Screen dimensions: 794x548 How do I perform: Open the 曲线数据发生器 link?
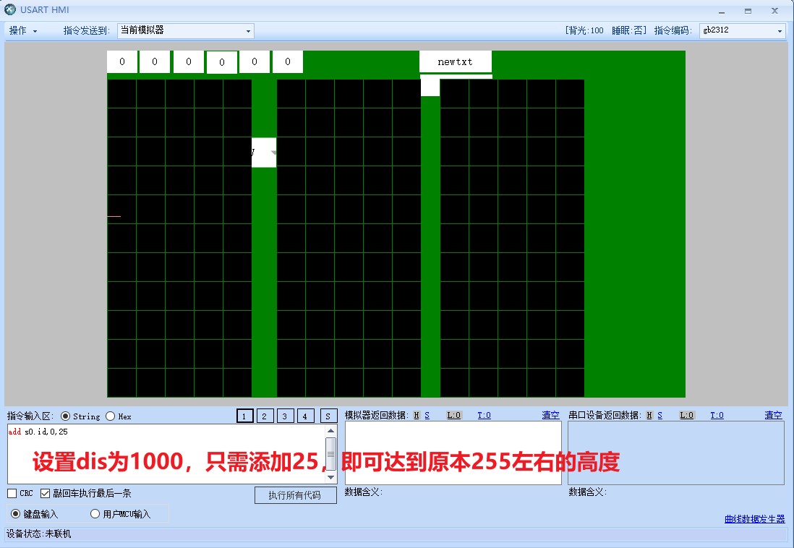coord(754,519)
